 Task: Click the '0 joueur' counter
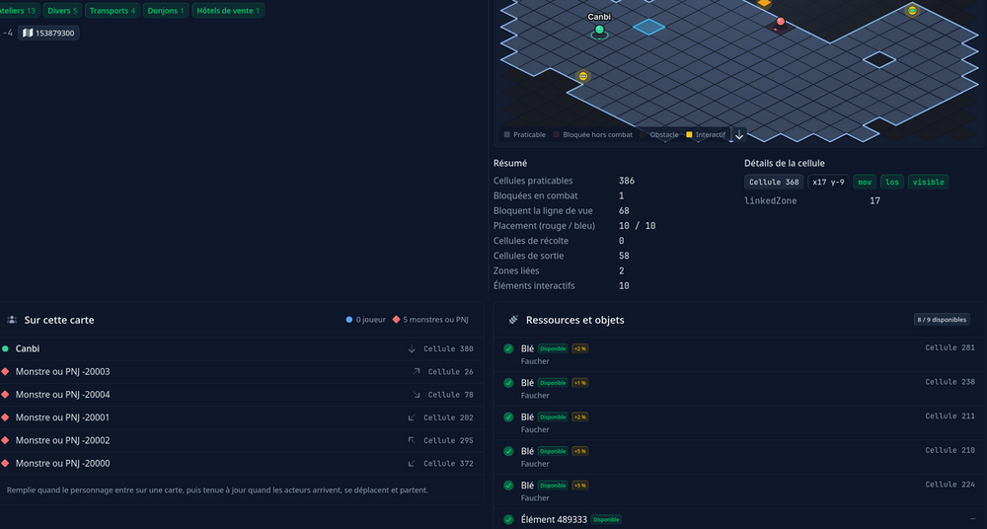pyautogui.click(x=366, y=320)
